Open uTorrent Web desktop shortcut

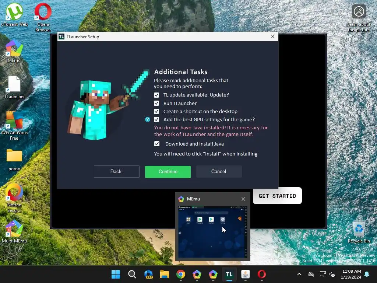pos(14,14)
